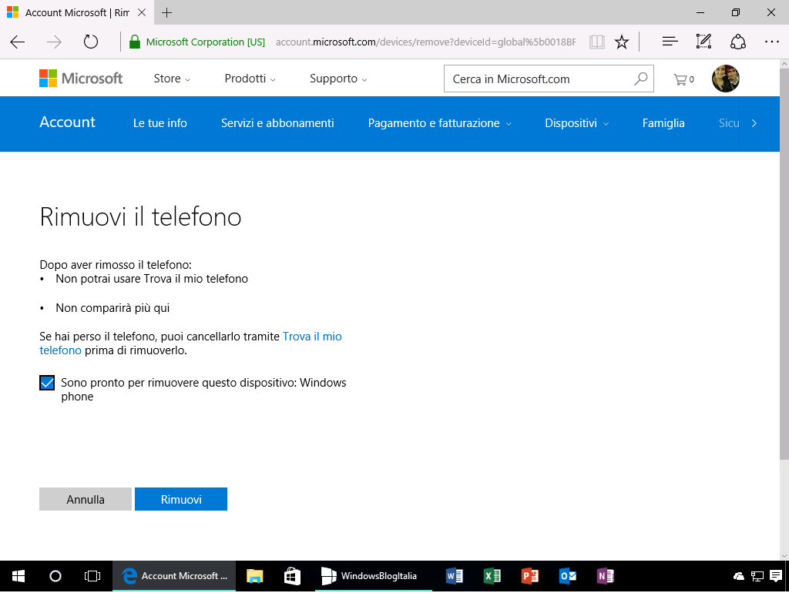The height and width of the screenshot is (603, 789).
Task: Uncheck Sono pronto per rimuovere checkbox
Action: (47, 383)
